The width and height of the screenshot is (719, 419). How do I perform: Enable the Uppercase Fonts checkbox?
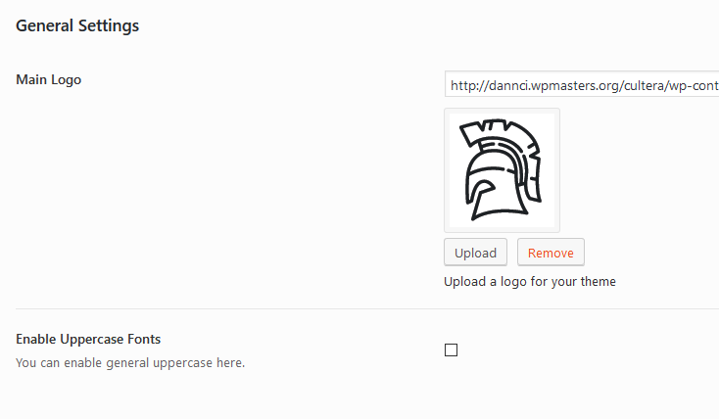(x=451, y=349)
